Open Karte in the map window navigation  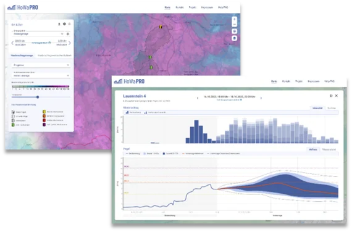[x=167, y=7]
